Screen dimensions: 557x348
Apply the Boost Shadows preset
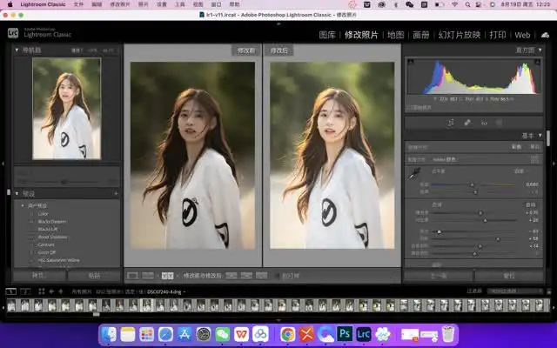tap(53, 237)
